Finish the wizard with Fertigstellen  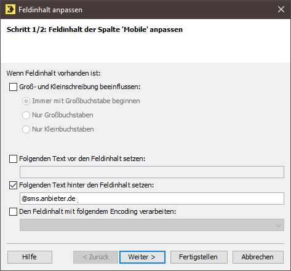point(199,257)
